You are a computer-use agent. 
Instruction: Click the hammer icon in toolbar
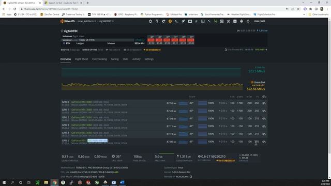(209, 21)
